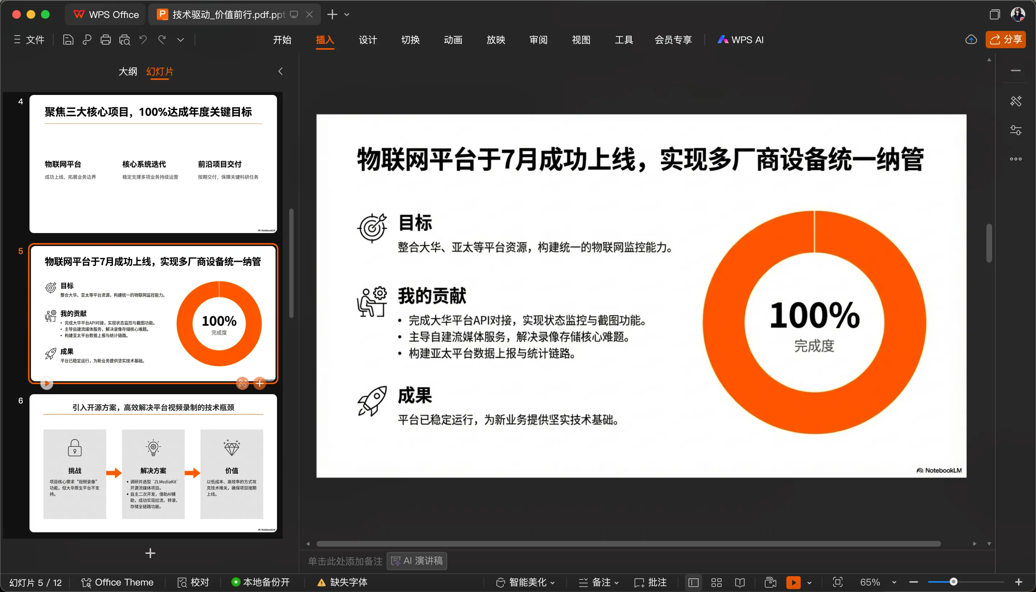Click the beautify icon on slide 5 thumbnail
The height and width of the screenshot is (592, 1036).
pos(242,383)
